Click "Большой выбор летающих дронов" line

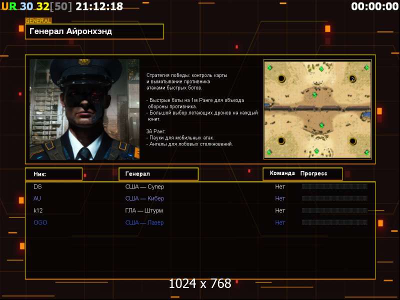point(202,113)
